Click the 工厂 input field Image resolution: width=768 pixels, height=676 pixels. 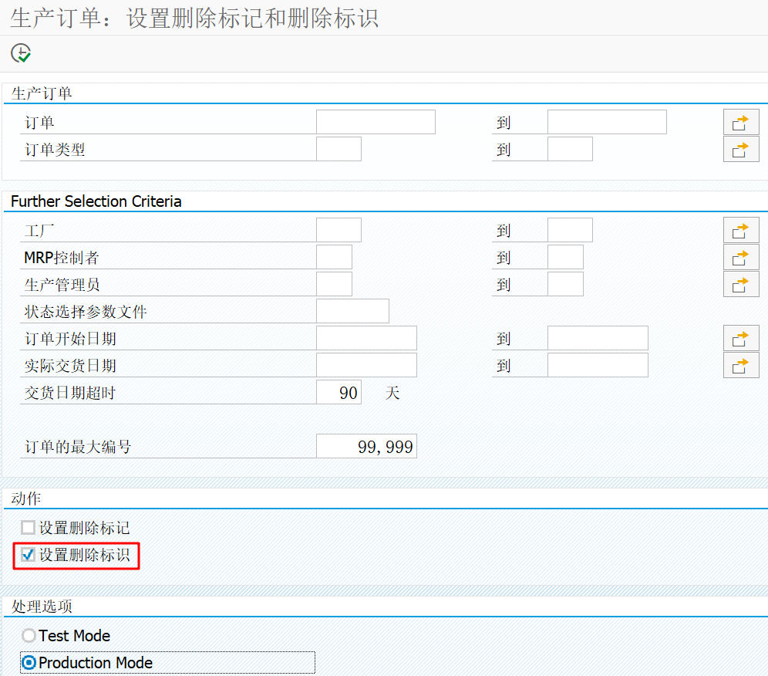tap(338, 229)
